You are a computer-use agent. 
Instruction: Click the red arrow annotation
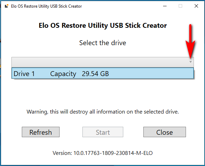(x=190, y=41)
